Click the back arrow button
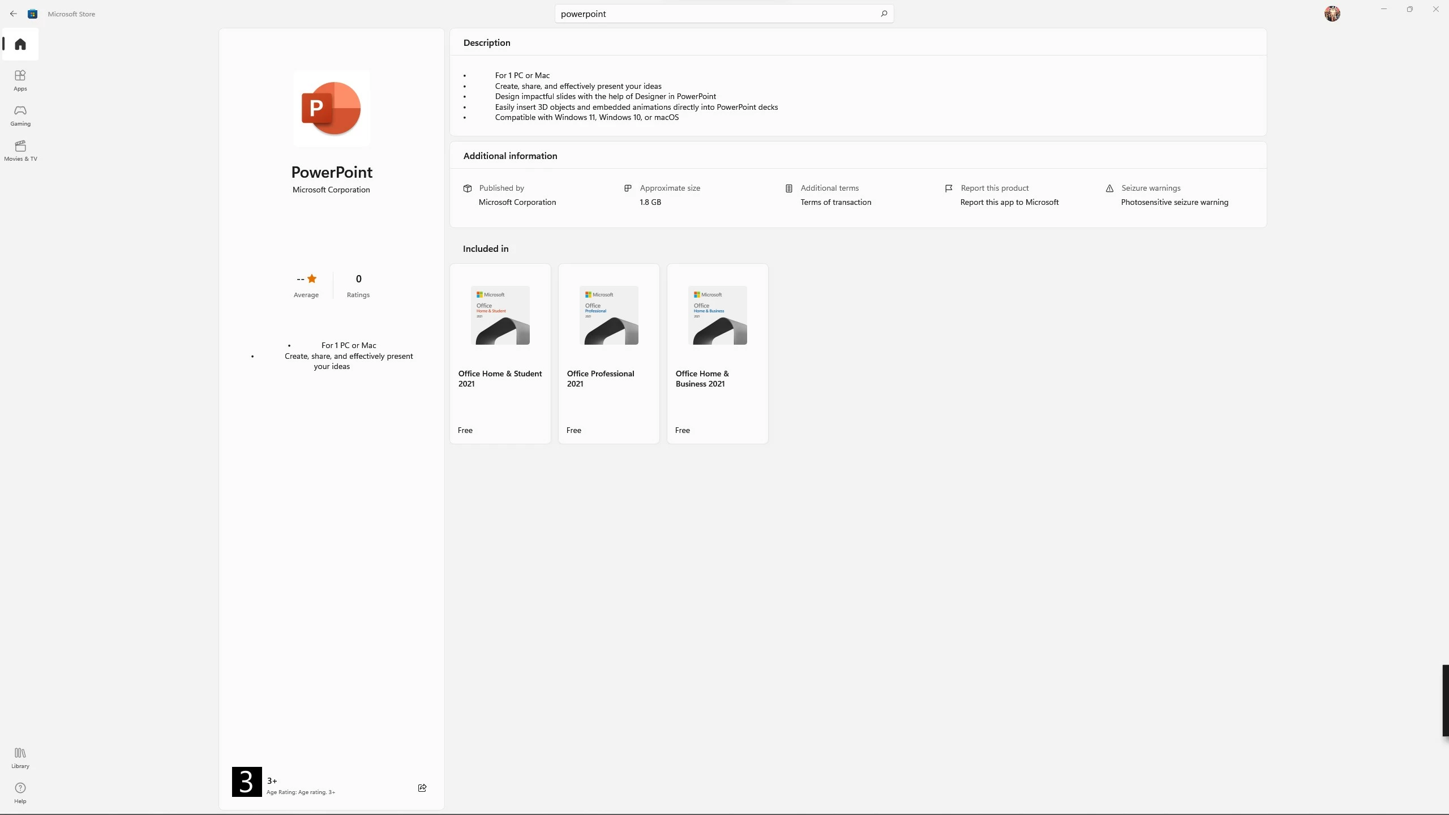 pyautogui.click(x=14, y=14)
